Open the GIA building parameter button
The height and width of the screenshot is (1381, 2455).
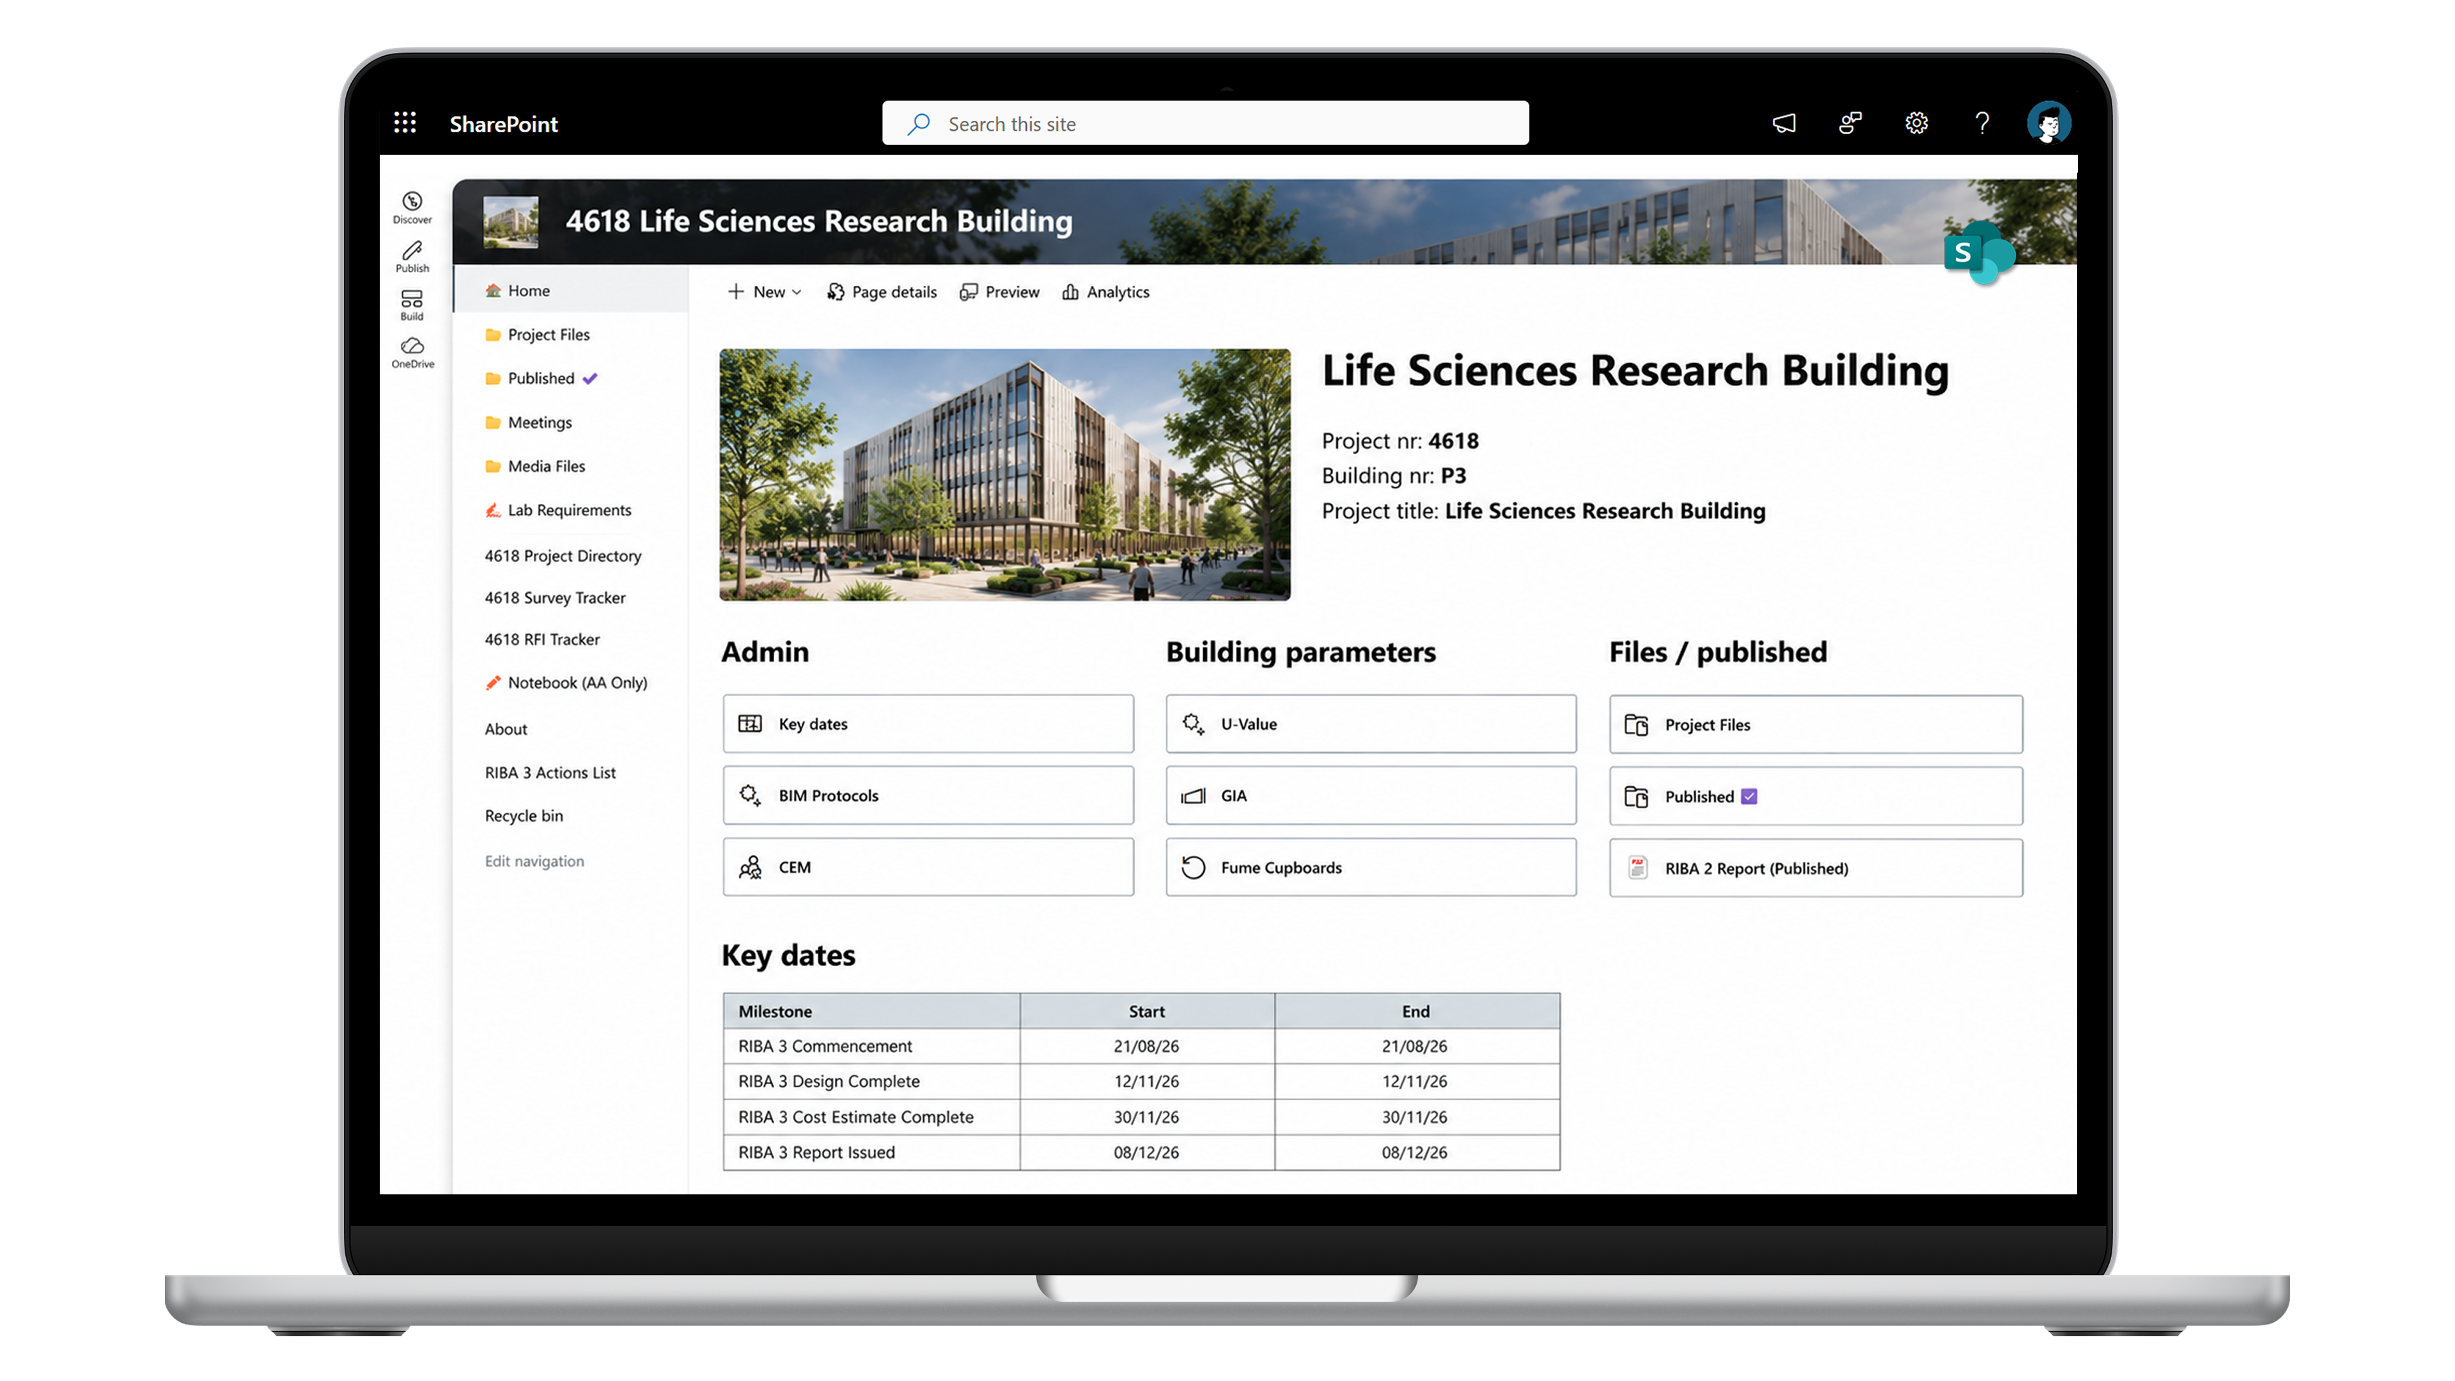coord(1371,795)
